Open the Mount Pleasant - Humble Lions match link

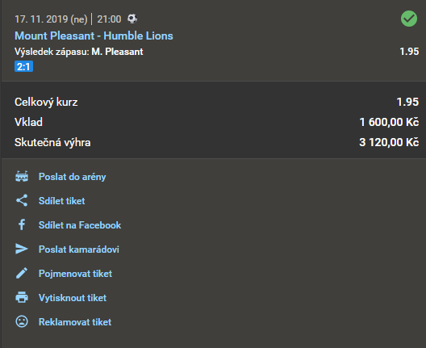(94, 36)
